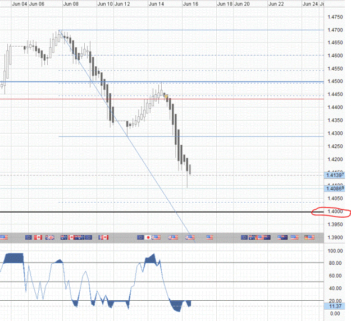Click the 1.4250 price axis label
Image resolution: width=351 pixels, height=321 pixels.
point(335,146)
